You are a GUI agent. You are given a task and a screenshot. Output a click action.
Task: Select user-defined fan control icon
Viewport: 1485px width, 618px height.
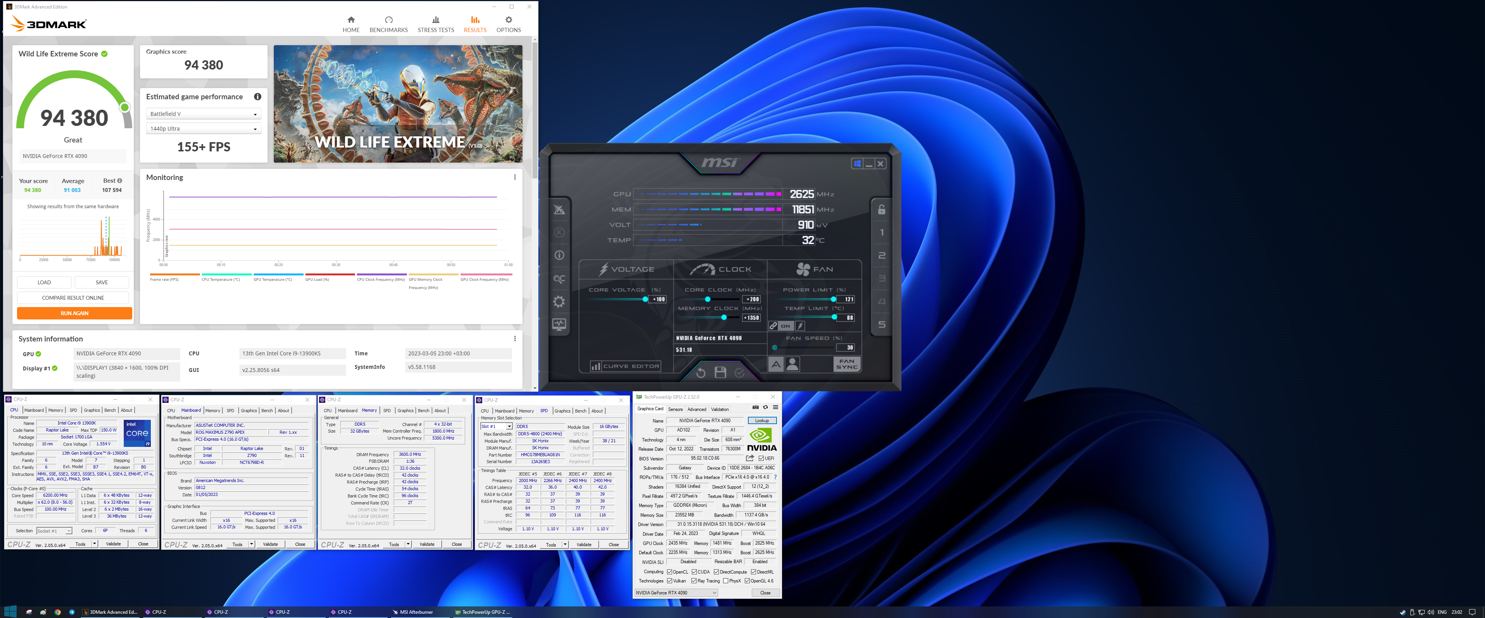pyautogui.click(x=793, y=364)
